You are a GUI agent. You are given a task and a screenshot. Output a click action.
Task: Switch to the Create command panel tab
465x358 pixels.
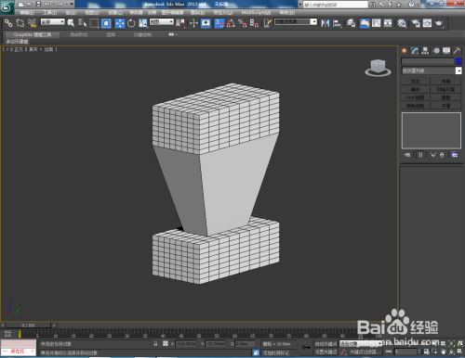pos(405,51)
